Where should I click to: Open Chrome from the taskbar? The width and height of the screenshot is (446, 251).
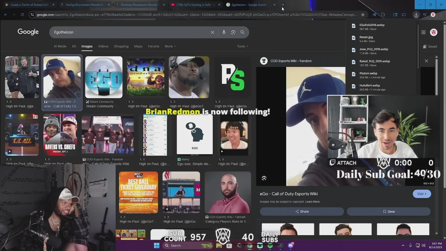pos(249,245)
